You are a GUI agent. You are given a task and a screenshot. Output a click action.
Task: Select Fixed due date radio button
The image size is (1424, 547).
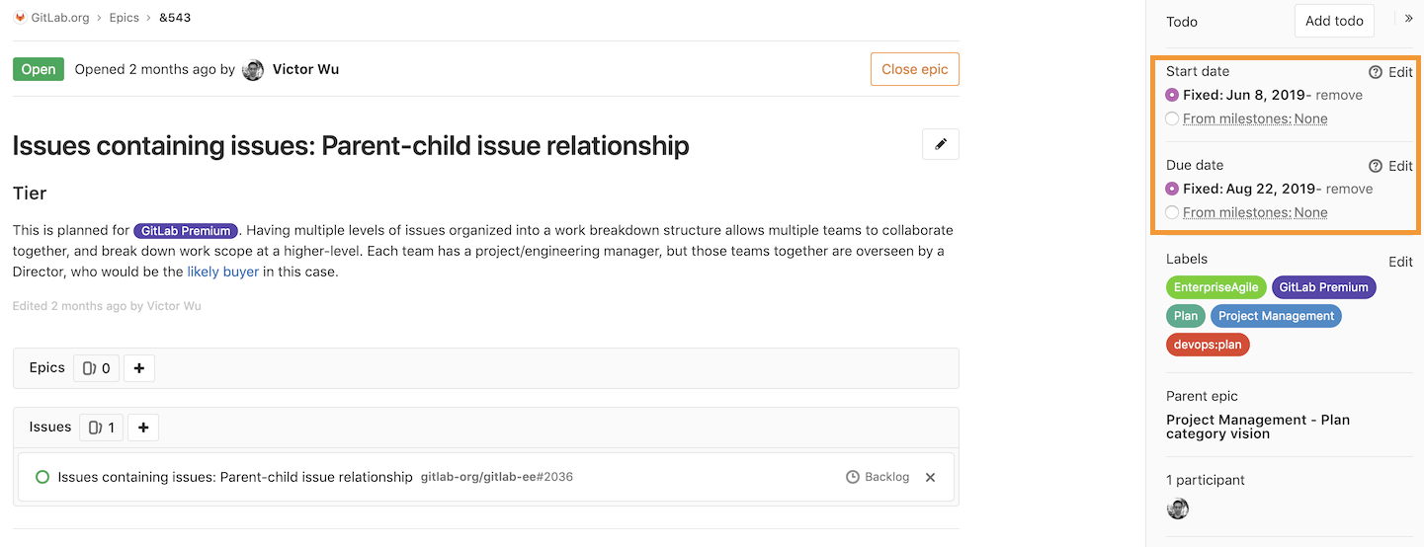1172,189
